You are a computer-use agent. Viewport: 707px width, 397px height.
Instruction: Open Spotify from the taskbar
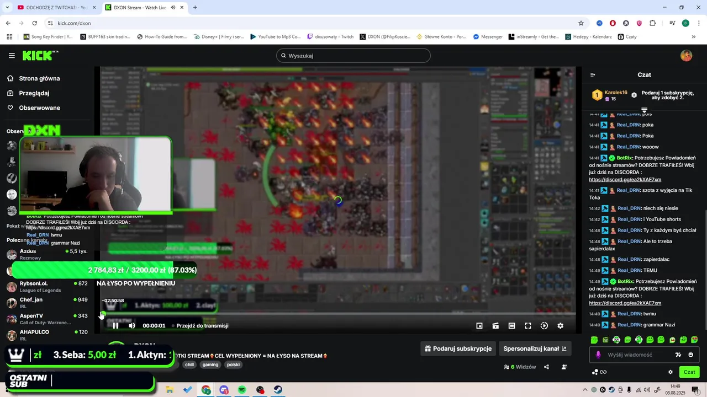click(242, 390)
